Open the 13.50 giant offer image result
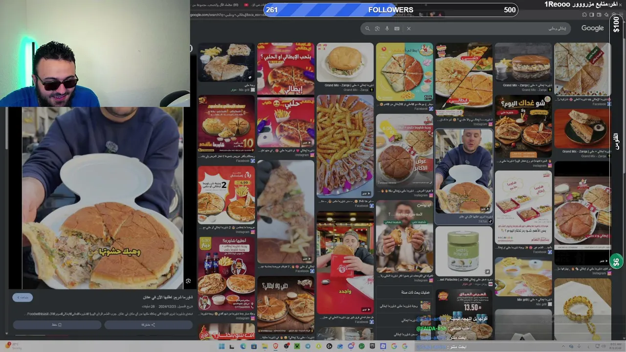Viewport: 626px width, 352px height. (x=464, y=315)
